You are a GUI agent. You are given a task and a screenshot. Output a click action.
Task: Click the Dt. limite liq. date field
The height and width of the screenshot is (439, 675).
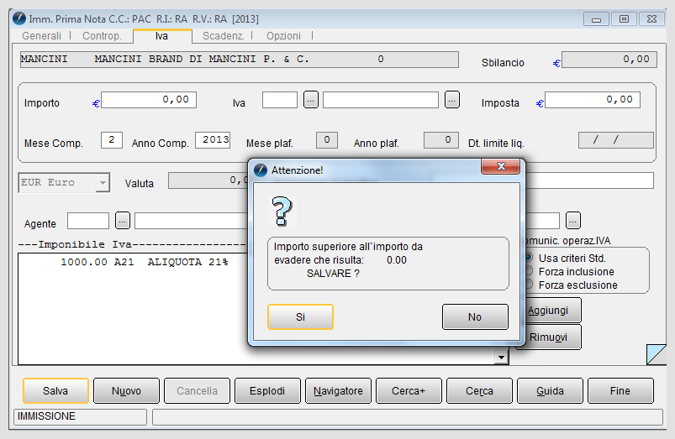[615, 140]
